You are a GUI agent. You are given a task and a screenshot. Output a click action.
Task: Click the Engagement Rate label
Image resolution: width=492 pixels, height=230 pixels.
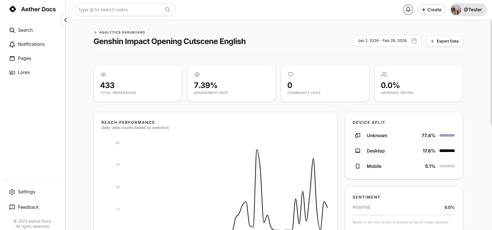pyautogui.click(x=211, y=93)
